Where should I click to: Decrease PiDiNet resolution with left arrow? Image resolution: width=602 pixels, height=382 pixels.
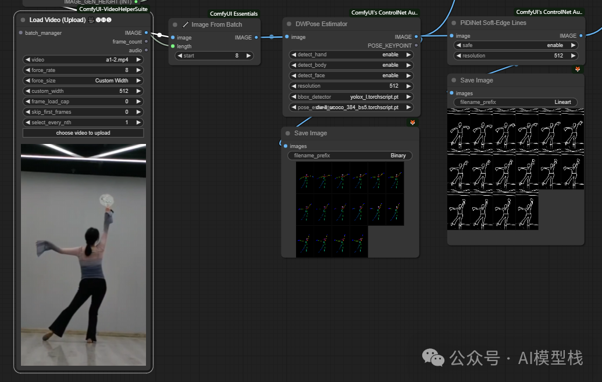[458, 56]
